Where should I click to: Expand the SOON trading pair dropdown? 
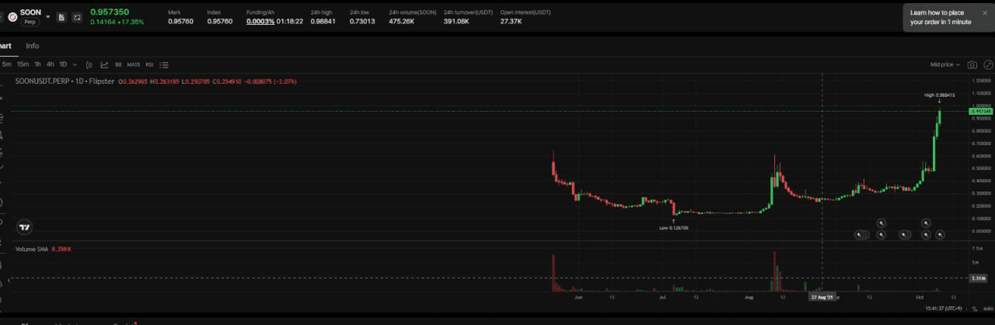click(49, 16)
